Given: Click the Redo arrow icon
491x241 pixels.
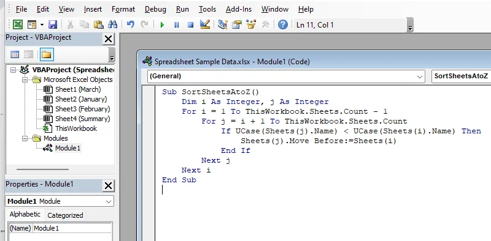Looking at the screenshot, I should 144,24.
